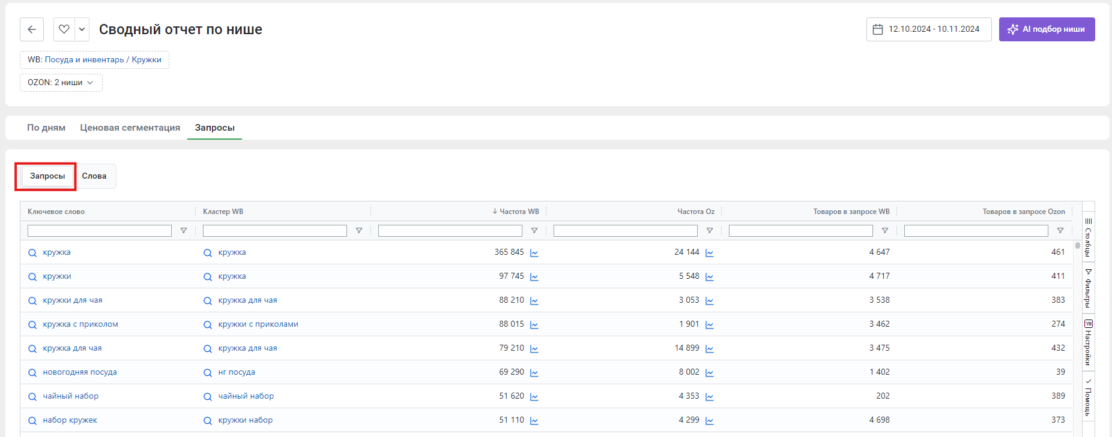Focus the Ключевое слово filter input
1112x437 pixels.
pos(100,231)
